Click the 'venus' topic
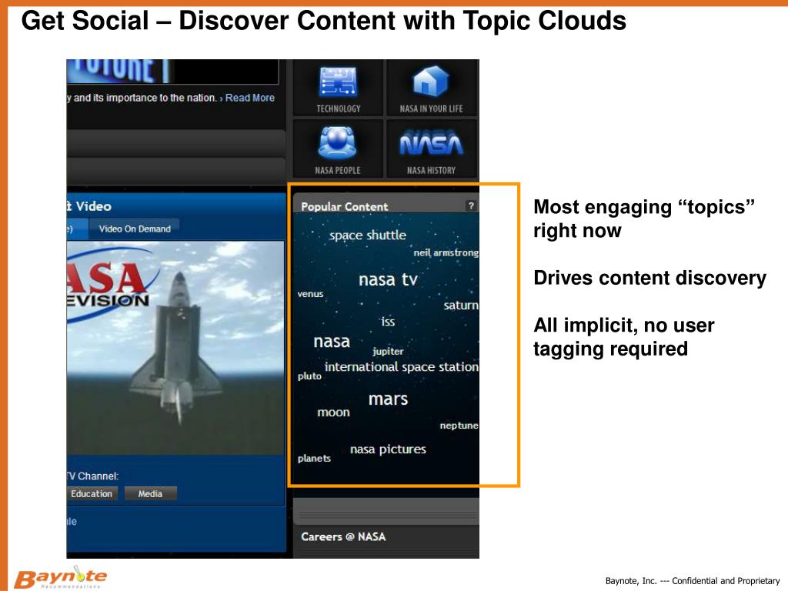 pos(310,294)
